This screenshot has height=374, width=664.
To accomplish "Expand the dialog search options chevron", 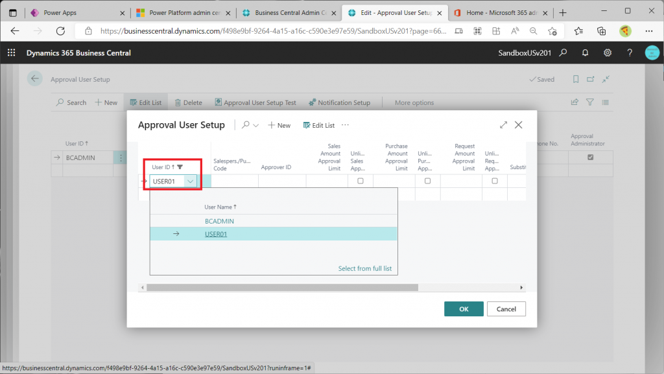I will tap(255, 125).
